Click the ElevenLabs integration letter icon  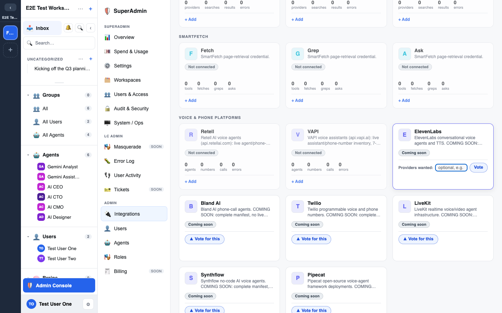(405, 135)
